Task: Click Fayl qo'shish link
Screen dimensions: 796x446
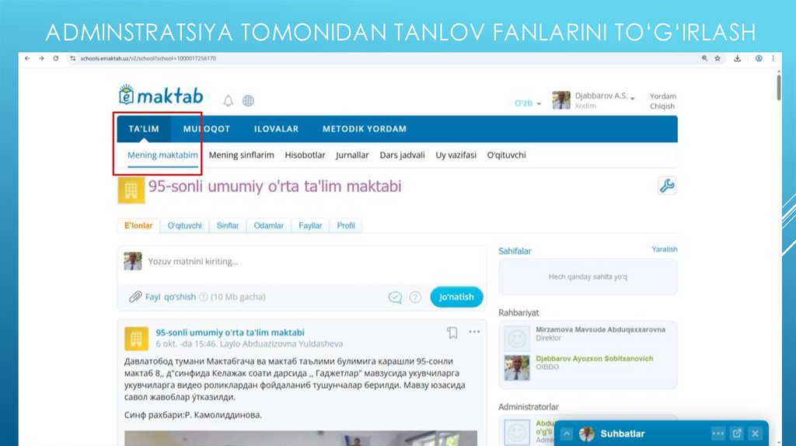Action: (x=170, y=297)
